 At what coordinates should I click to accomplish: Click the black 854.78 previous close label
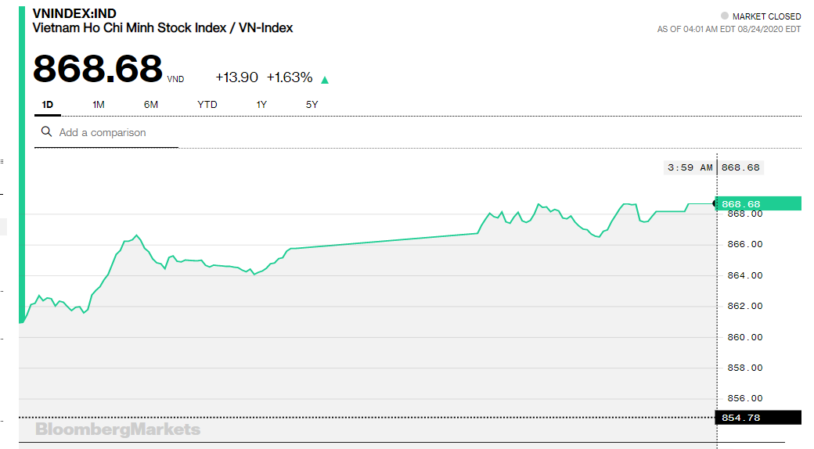pyautogui.click(x=758, y=418)
